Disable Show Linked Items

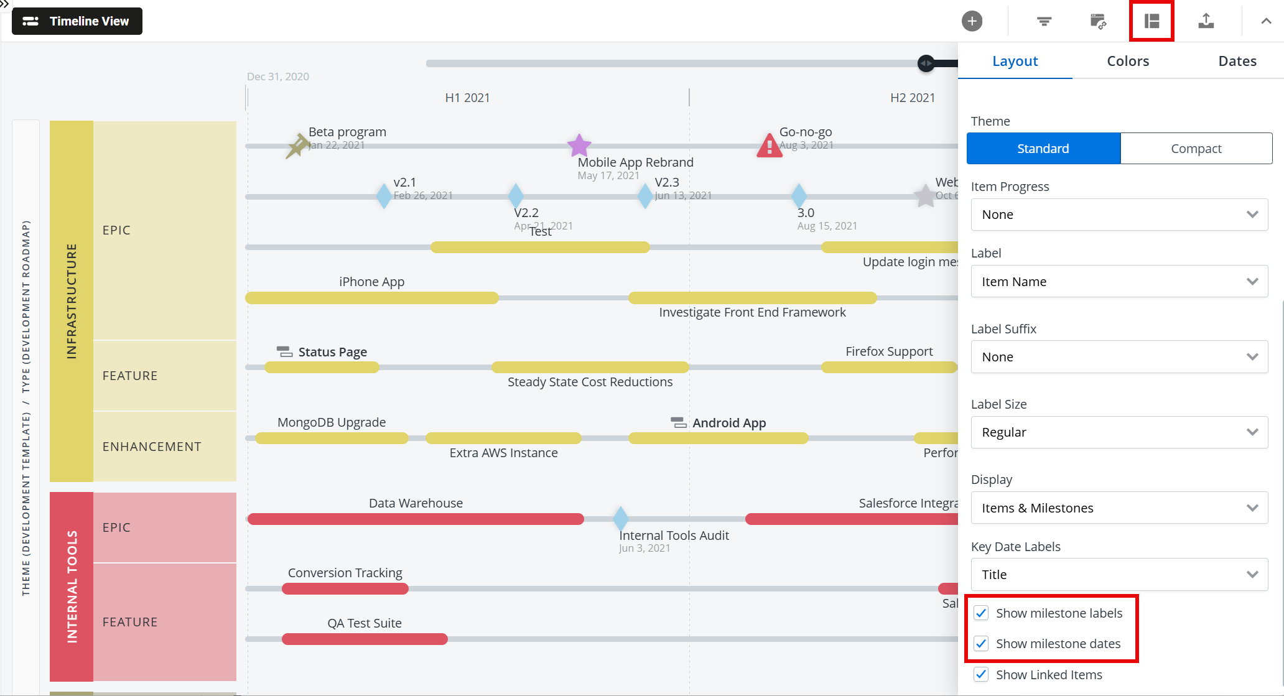coord(981,674)
